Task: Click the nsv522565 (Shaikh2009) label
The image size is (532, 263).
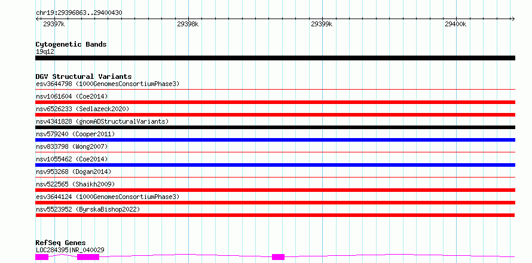Action: click(x=75, y=184)
